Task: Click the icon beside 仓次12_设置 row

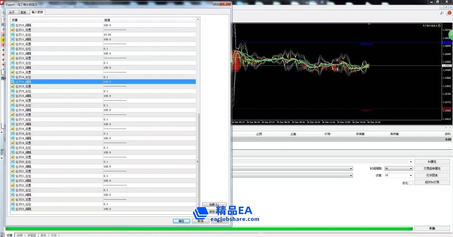Action: coord(13,44)
